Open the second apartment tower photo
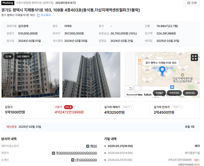 pyautogui.click(x=91, y=75)
